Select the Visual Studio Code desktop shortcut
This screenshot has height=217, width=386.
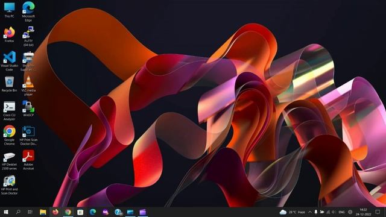point(10,61)
